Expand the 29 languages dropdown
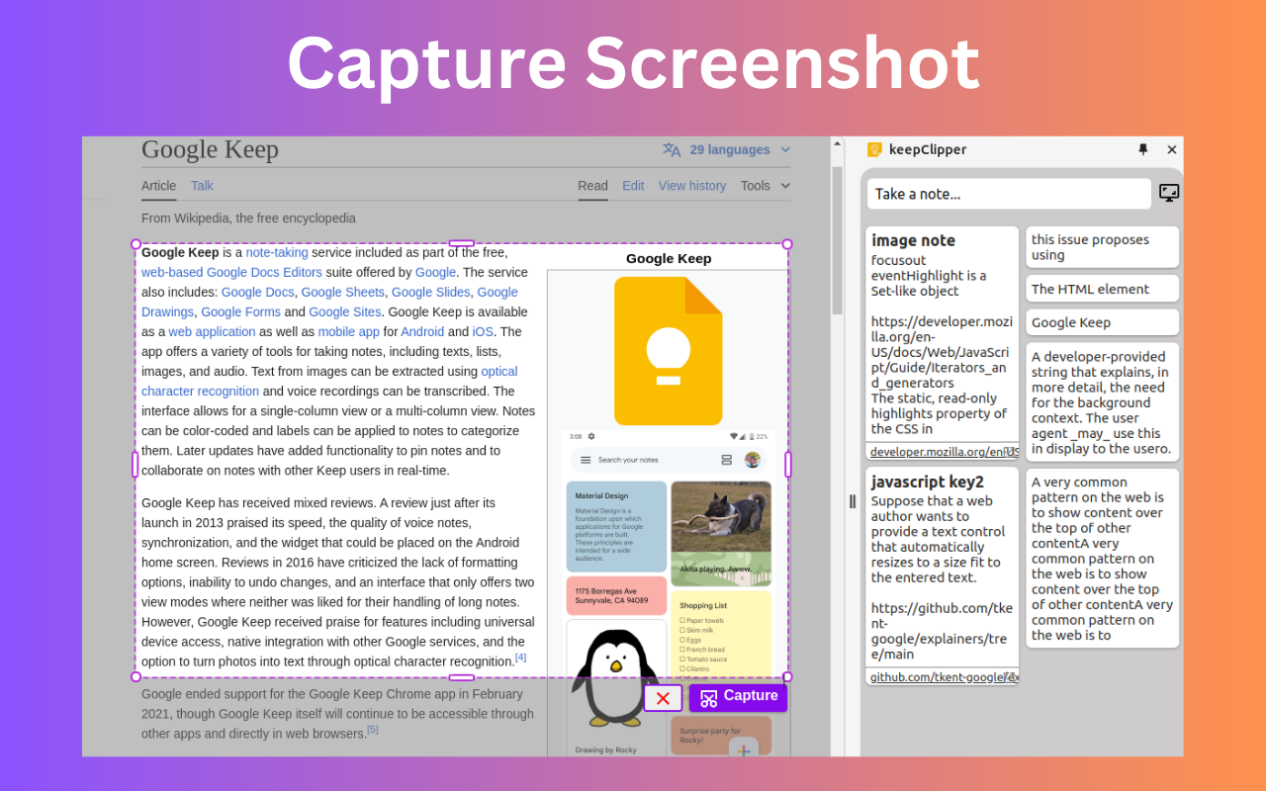 pyautogui.click(x=785, y=149)
